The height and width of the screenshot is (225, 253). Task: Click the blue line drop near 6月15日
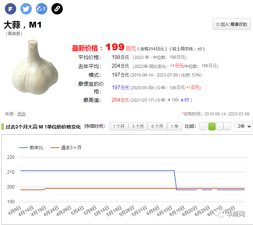tap(175, 180)
